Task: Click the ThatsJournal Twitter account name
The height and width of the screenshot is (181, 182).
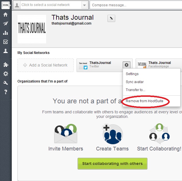Action: [100, 63]
